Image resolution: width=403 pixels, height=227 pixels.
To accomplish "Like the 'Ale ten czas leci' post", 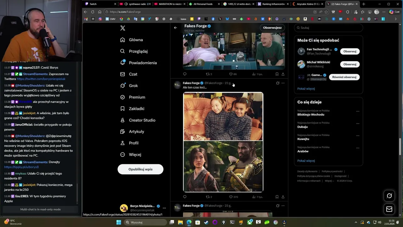I will click(234, 197).
